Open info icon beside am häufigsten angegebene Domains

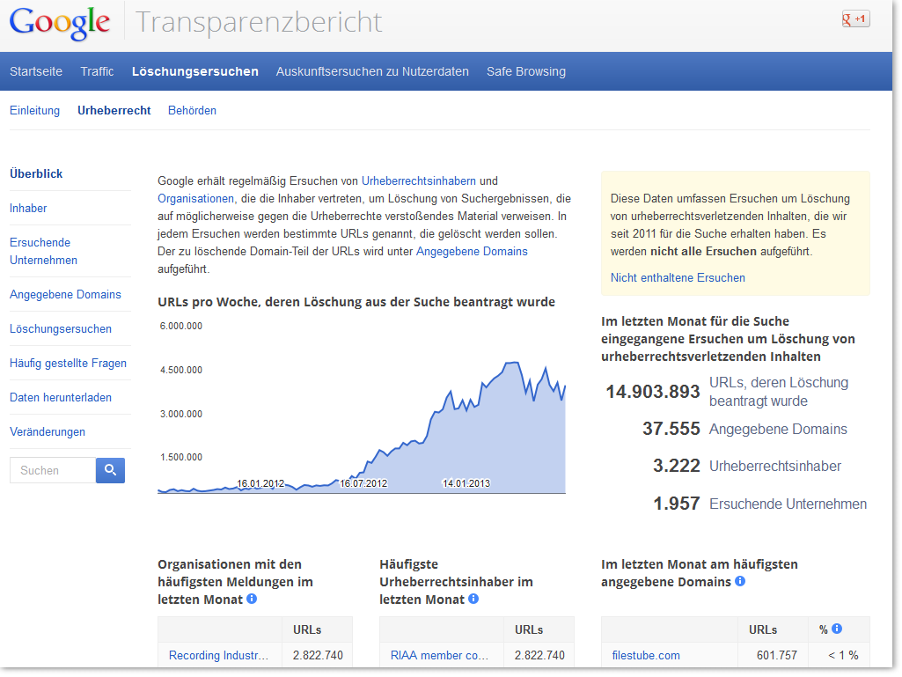coord(740,581)
